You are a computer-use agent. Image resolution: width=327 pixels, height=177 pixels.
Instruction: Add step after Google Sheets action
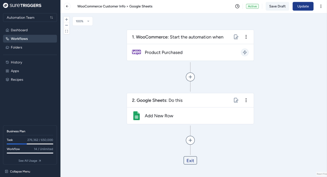(x=190, y=140)
